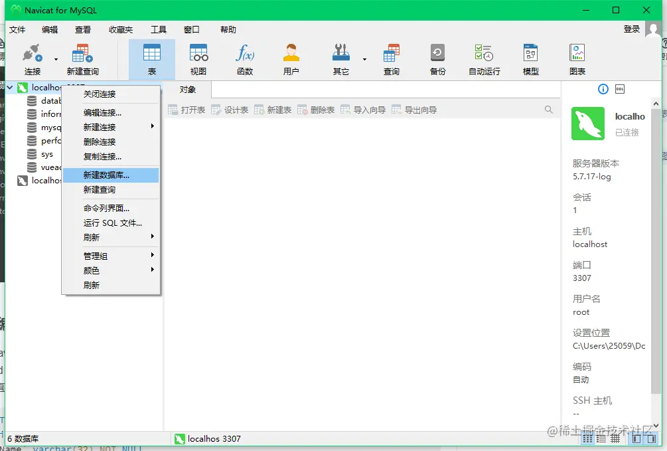Open the 帮助 menu
This screenshot has width=667, height=451.
click(228, 29)
